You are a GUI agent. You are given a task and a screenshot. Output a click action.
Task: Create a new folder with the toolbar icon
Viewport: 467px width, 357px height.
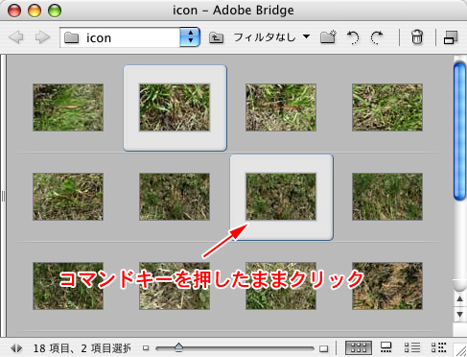(328, 37)
